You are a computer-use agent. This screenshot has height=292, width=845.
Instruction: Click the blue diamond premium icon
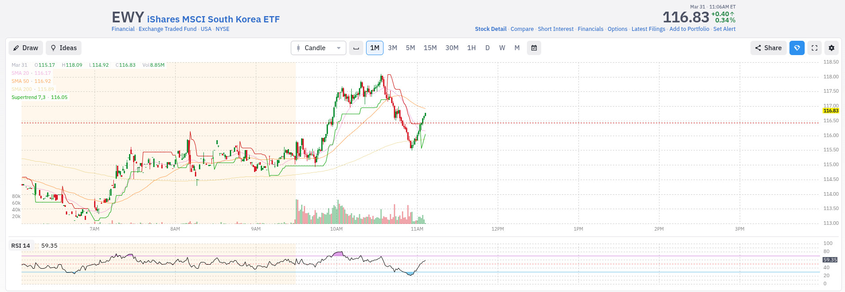pos(797,48)
